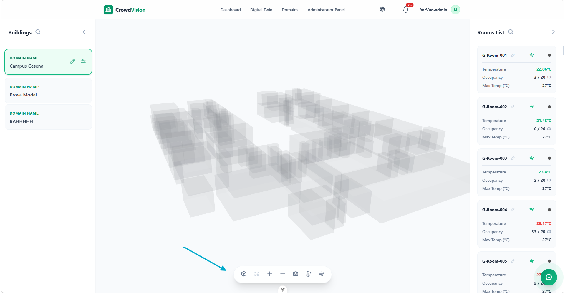The height and width of the screenshot is (294, 565).
Task: Open the chat support bubble
Action: click(549, 277)
